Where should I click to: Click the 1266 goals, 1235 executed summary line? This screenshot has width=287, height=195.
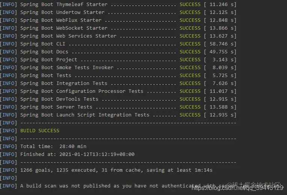(116, 170)
